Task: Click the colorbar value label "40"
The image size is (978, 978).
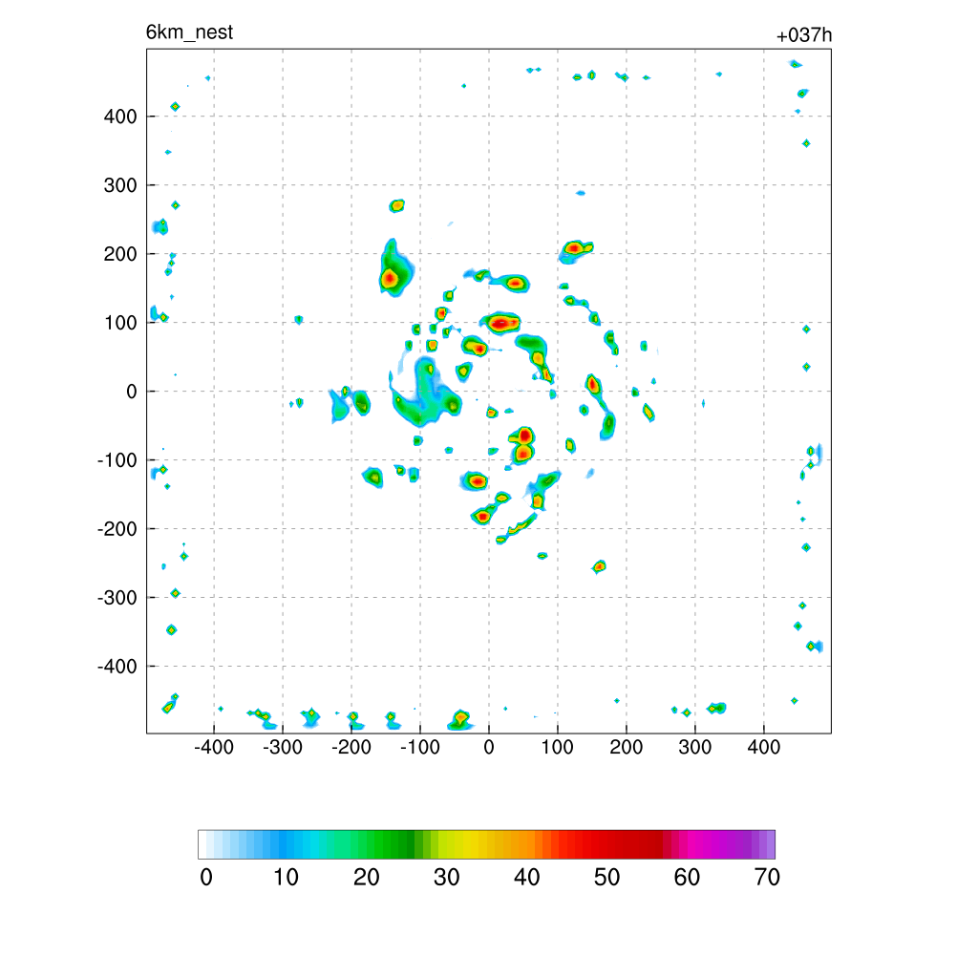Action: click(526, 878)
